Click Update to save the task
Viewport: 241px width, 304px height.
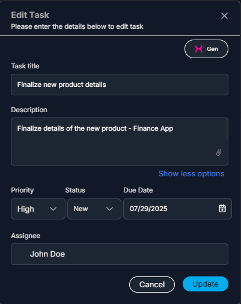tap(206, 284)
